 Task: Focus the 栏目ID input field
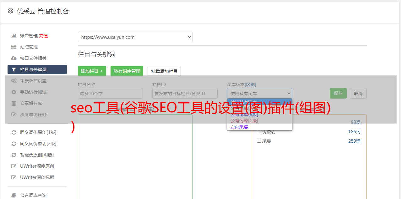pos(185,93)
